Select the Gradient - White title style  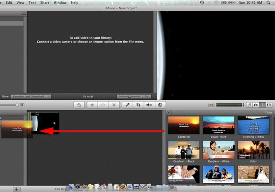click(x=219, y=150)
